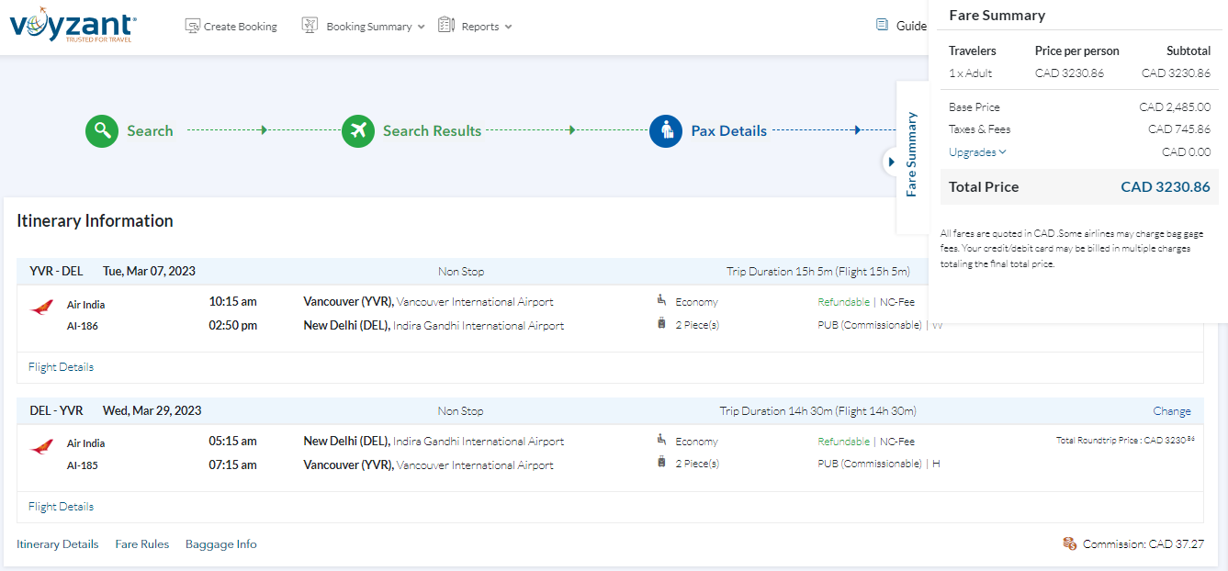Screen dimensions: 1228x571
Task: Click the Voyzant logo
Action: pos(73,27)
